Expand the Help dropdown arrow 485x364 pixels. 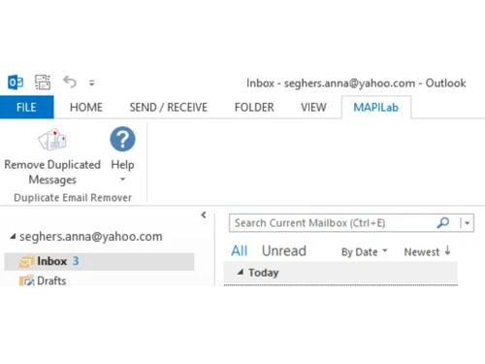[122, 180]
